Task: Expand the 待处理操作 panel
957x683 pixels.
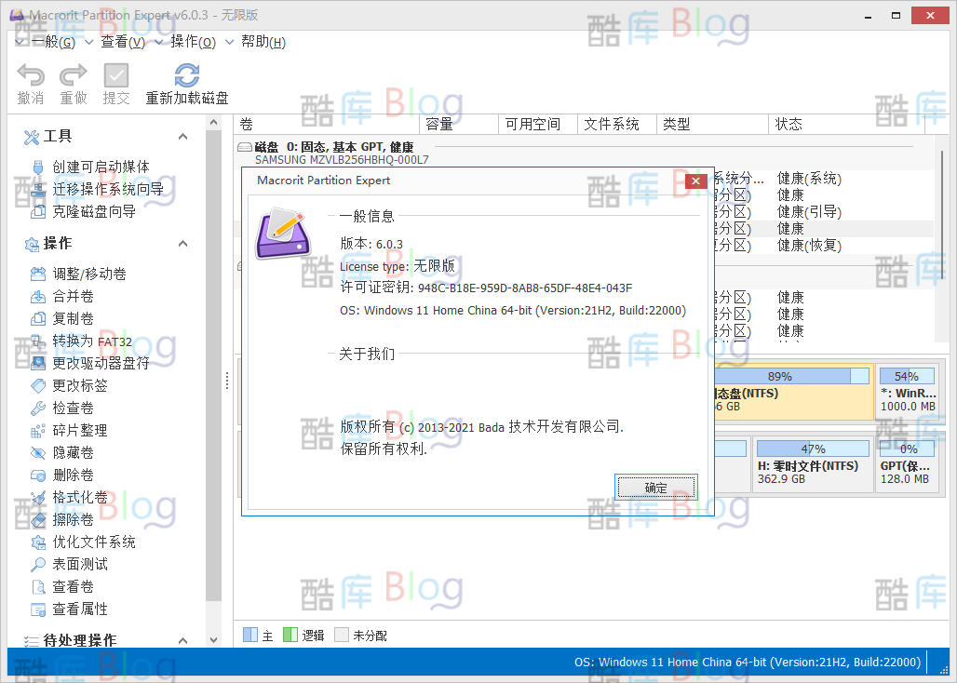Action: (183, 640)
